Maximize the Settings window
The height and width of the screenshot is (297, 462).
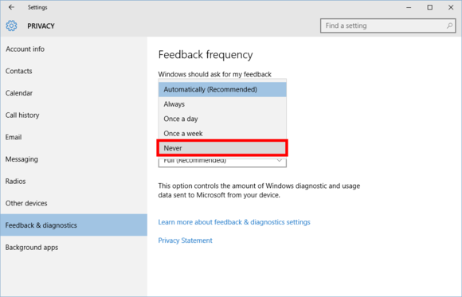tap(430, 7)
